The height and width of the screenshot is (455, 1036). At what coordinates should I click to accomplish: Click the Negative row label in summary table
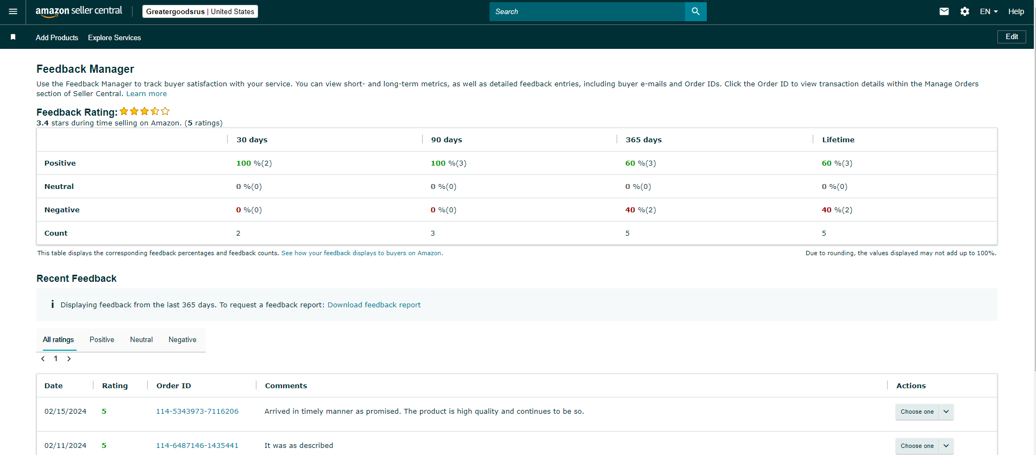(x=62, y=210)
